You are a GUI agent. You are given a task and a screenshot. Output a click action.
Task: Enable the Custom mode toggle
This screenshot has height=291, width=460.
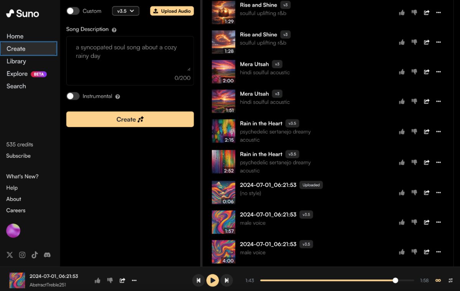pos(73,11)
